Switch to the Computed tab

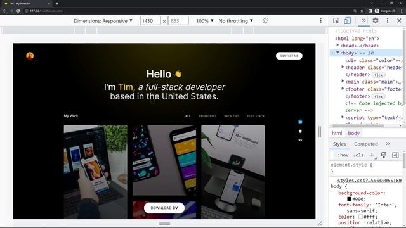(366, 144)
